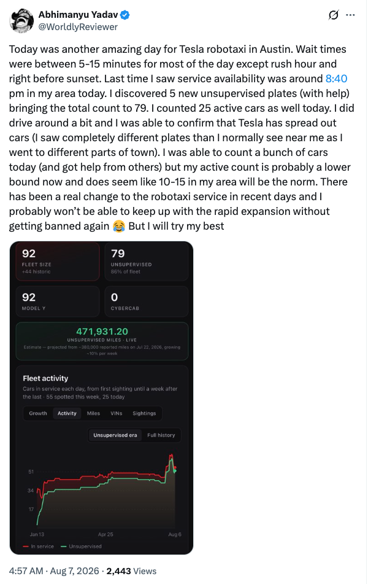This screenshot has width=379, height=584.
Task: Open the 8:40 time link
Action: pos(336,79)
